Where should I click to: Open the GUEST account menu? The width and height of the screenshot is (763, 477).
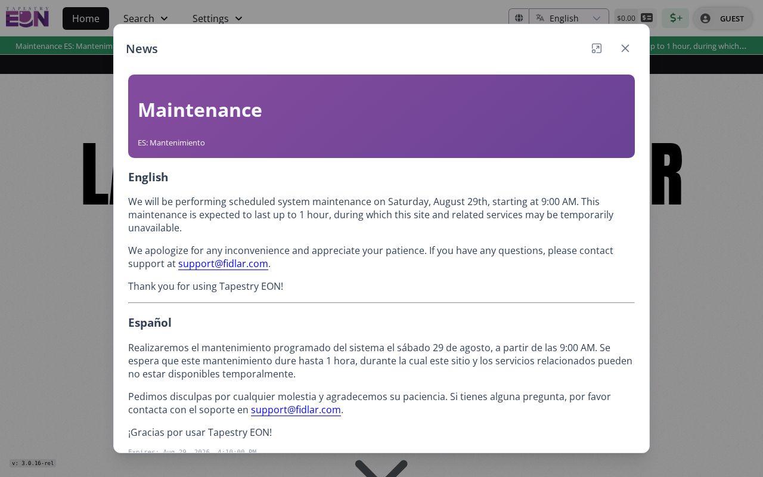click(x=722, y=18)
